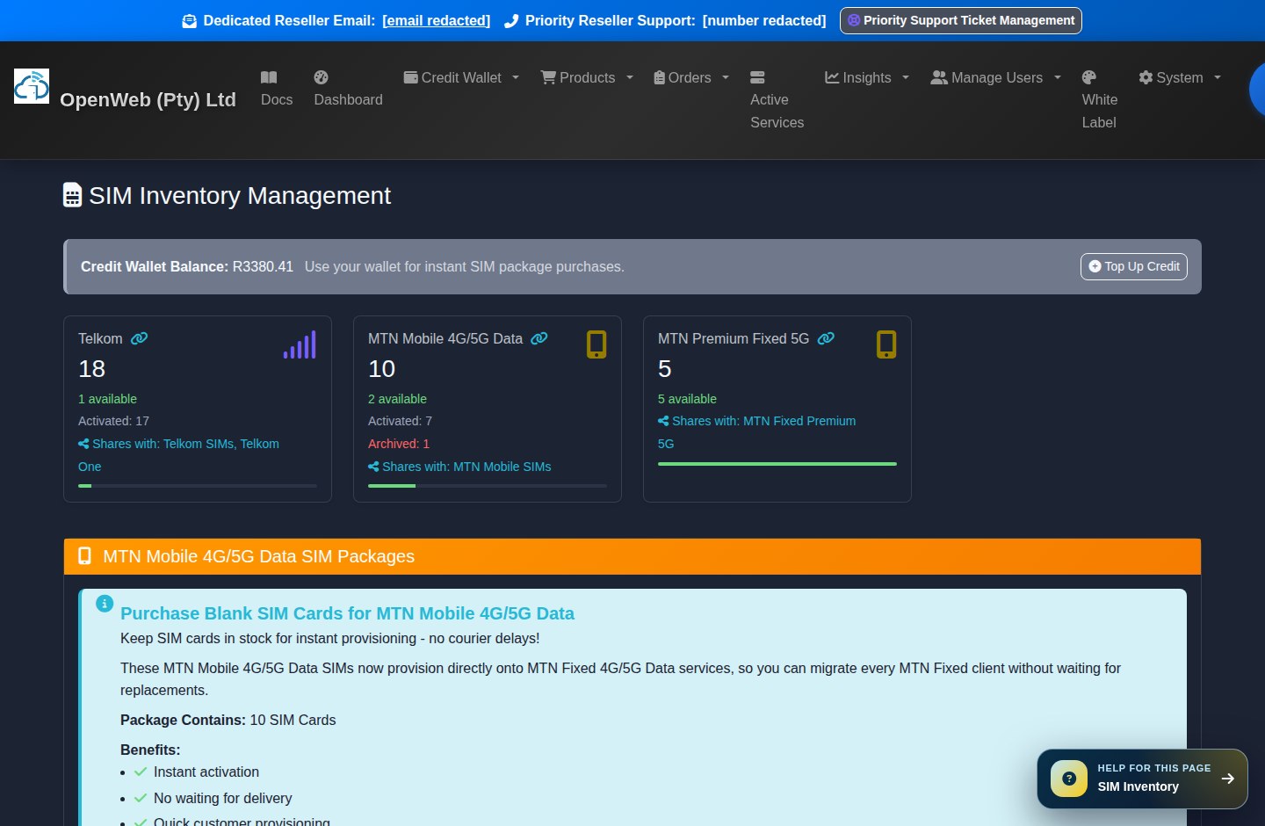
Task: Click phone icon on MTN Premium Fixed 5G card
Action: tap(886, 344)
